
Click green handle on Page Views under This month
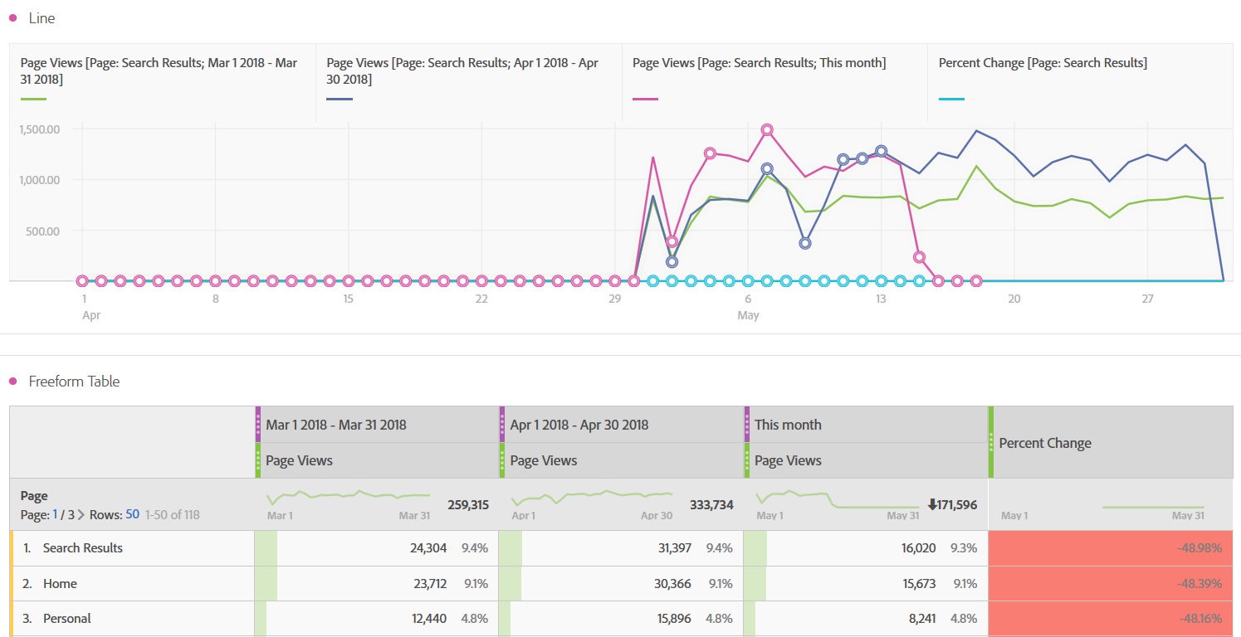tap(747, 460)
